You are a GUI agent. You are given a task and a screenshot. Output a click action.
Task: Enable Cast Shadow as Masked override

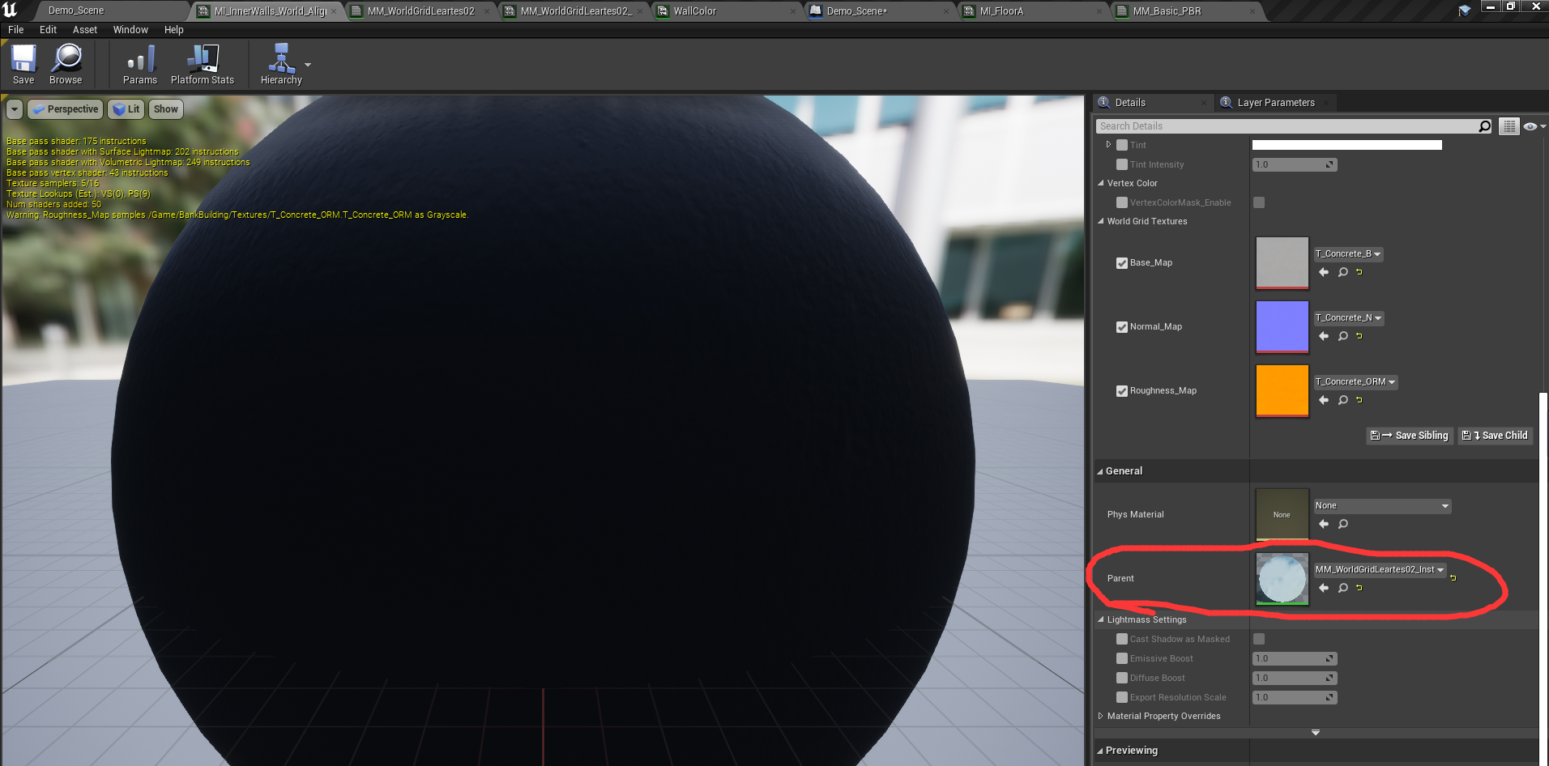coord(1122,639)
